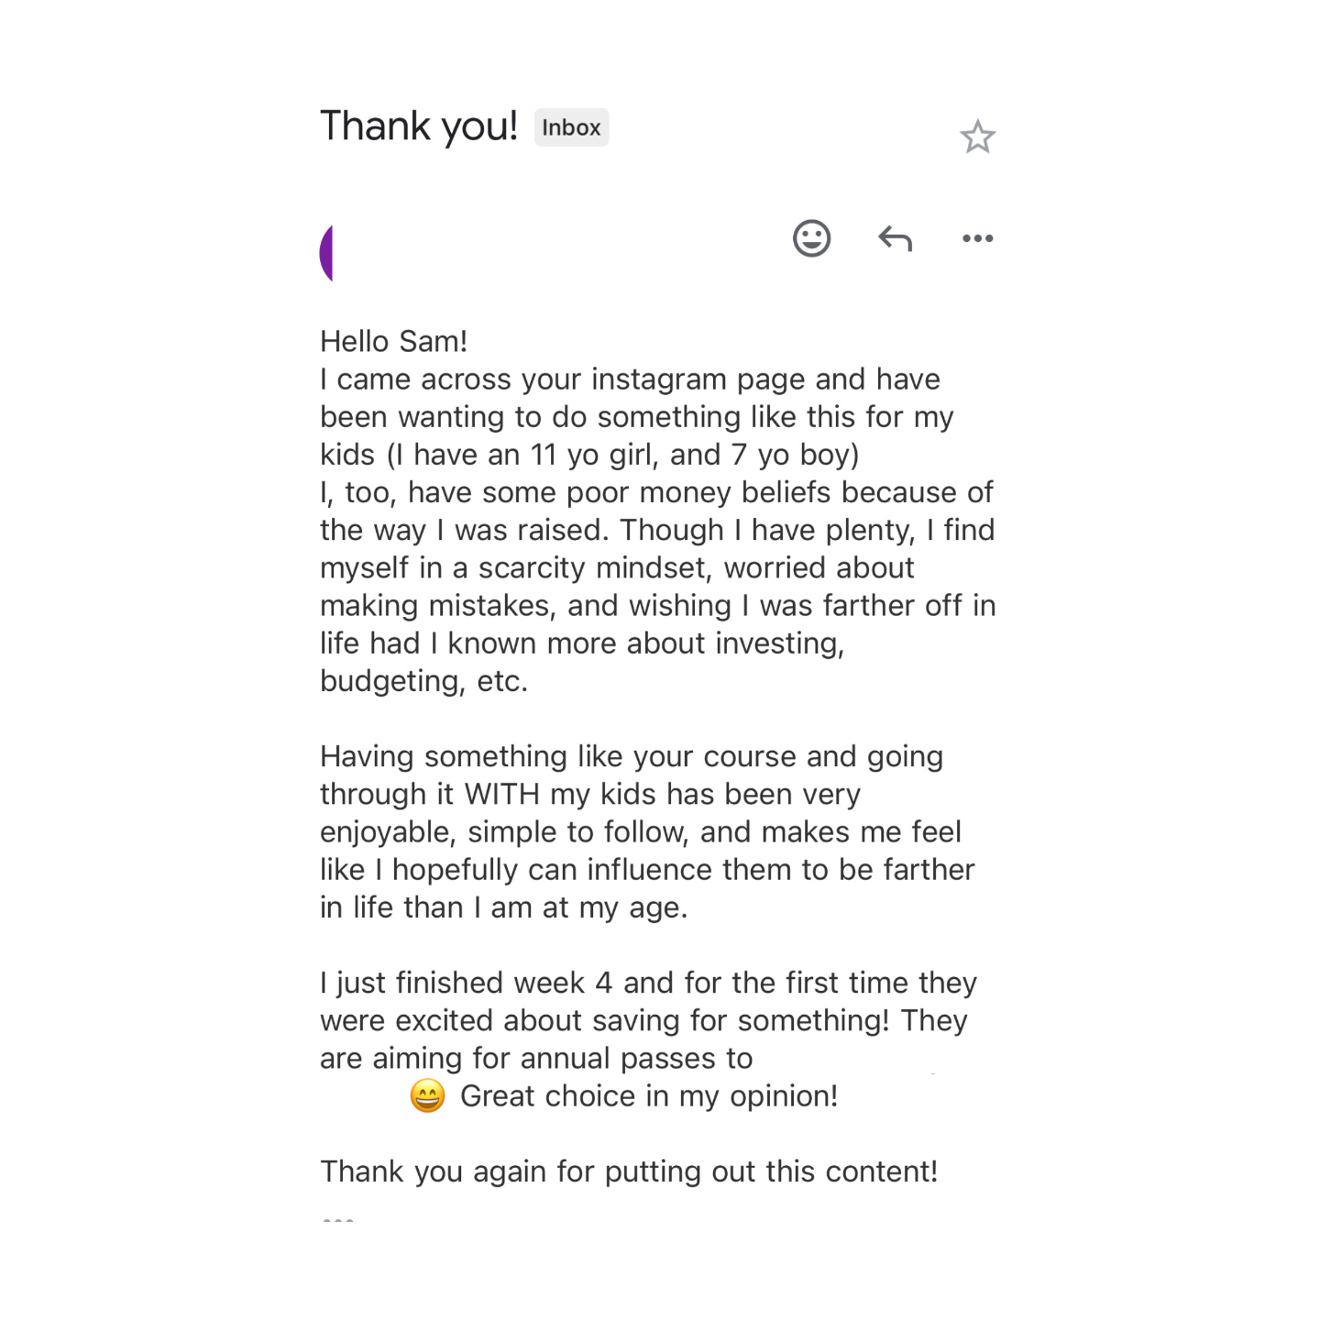Add an emoji reaction to the message
Viewport: 1320px width, 1320px height.
pos(811,238)
